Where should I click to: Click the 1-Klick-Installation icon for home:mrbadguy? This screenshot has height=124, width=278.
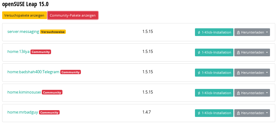point(199,113)
